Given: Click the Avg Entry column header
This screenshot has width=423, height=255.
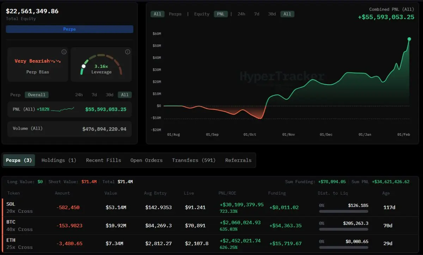Looking at the screenshot, I should [x=155, y=193].
